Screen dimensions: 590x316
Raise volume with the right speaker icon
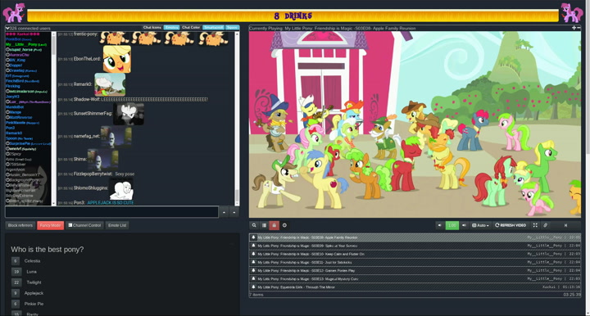464,225
